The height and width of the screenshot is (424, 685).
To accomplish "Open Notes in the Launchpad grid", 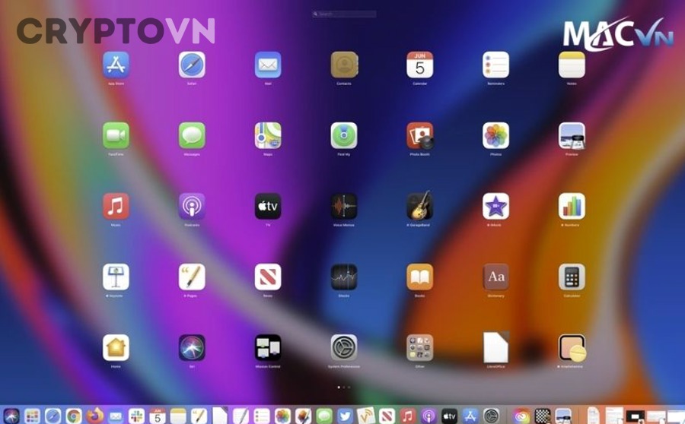I will (x=572, y=65).
